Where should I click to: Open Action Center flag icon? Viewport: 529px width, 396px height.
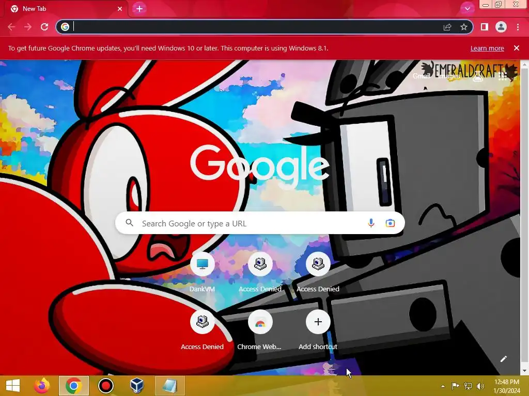click(456, 386)
